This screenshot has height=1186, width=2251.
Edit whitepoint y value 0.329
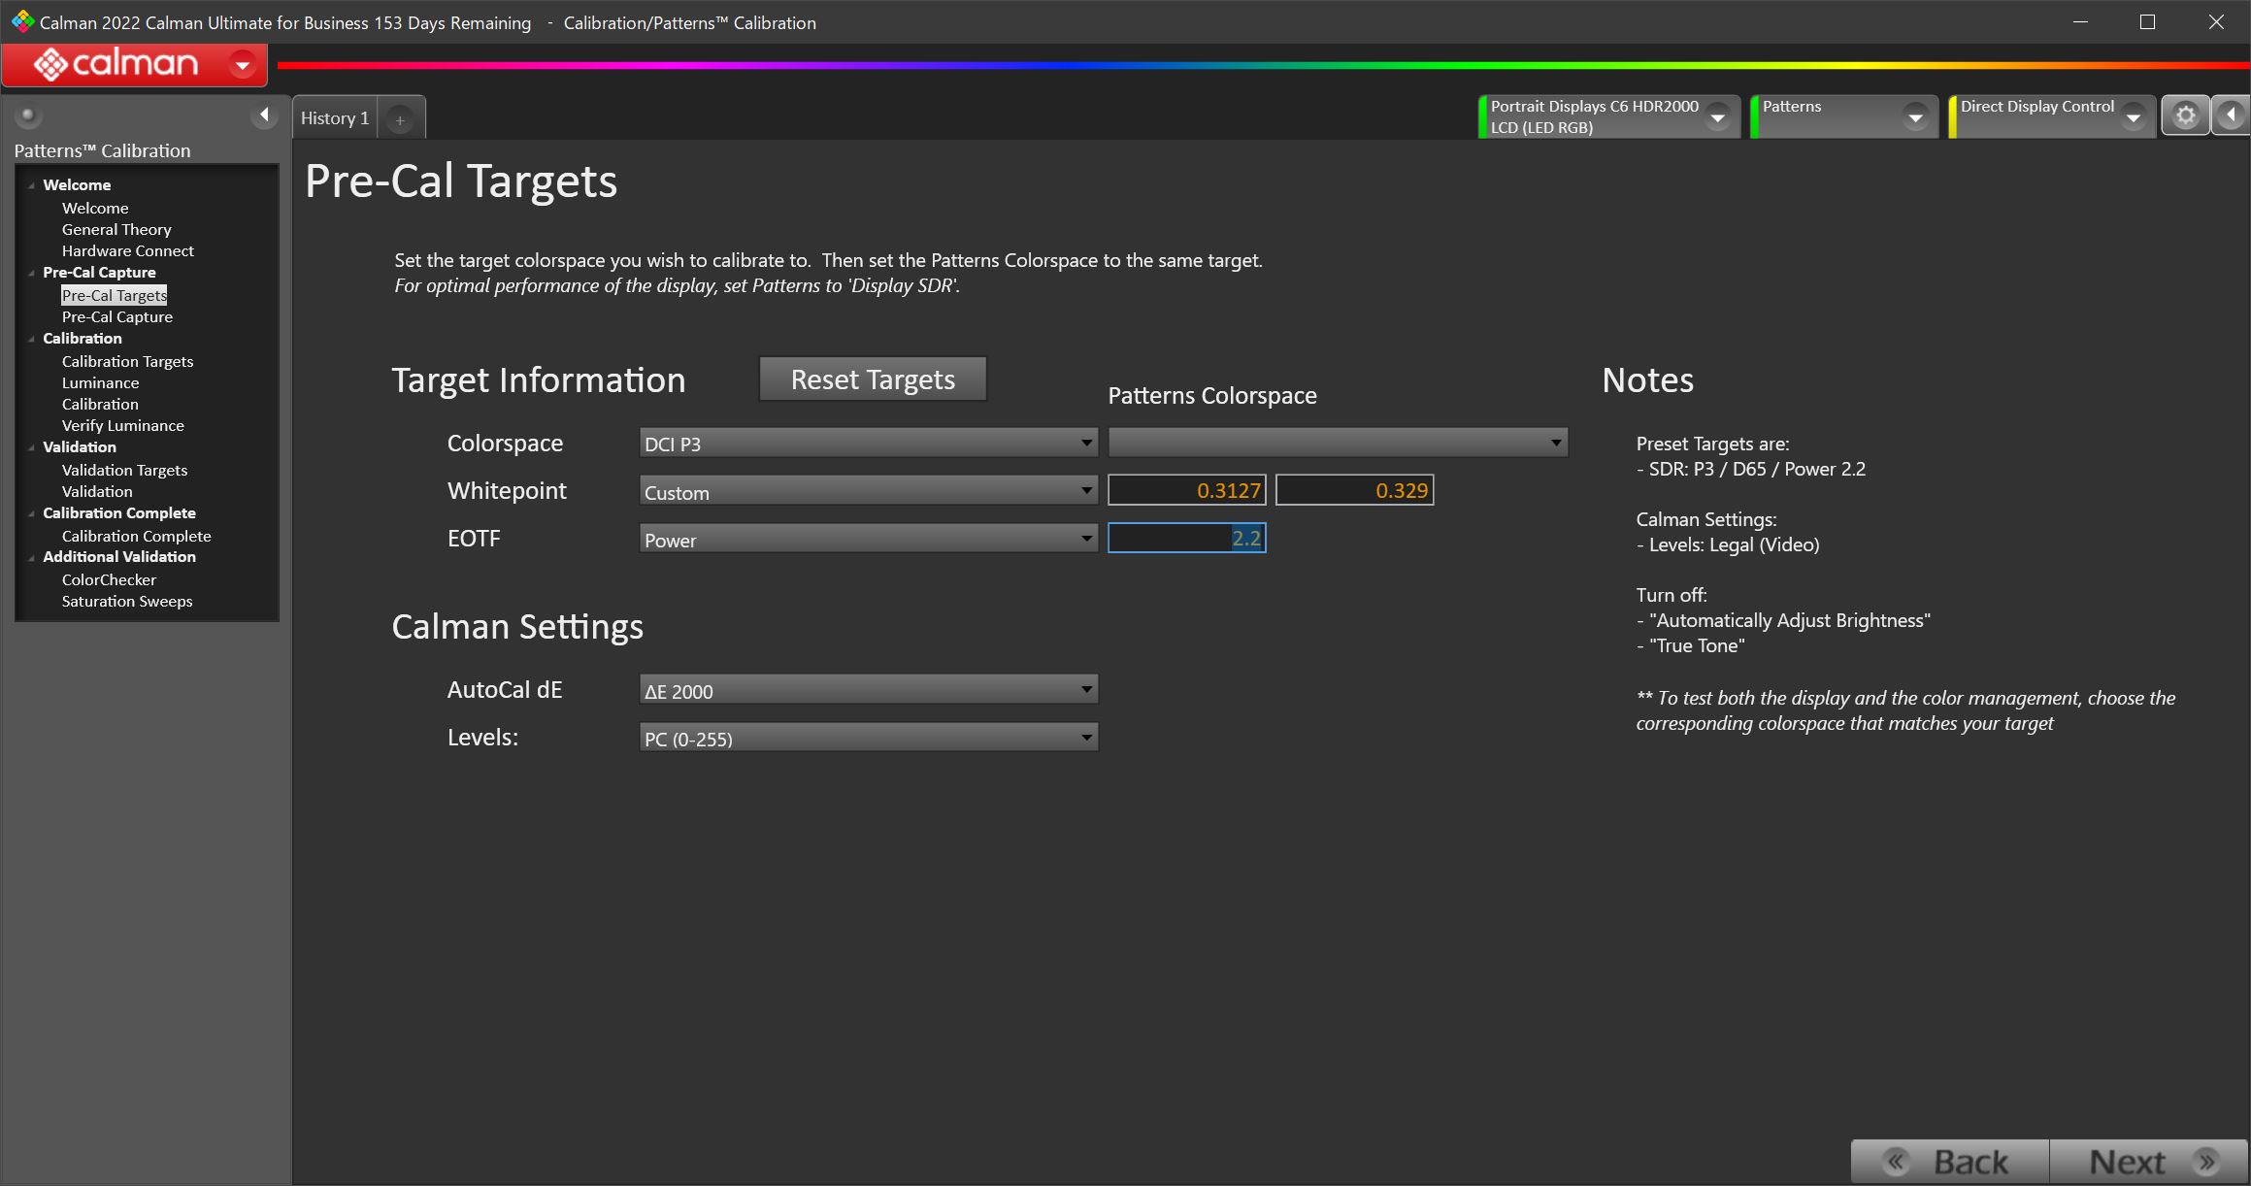tap(1354, 490)
